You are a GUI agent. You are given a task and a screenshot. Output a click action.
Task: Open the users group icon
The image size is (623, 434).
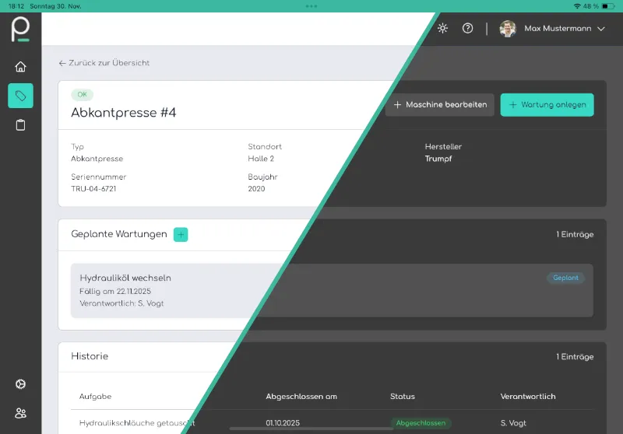20,413
